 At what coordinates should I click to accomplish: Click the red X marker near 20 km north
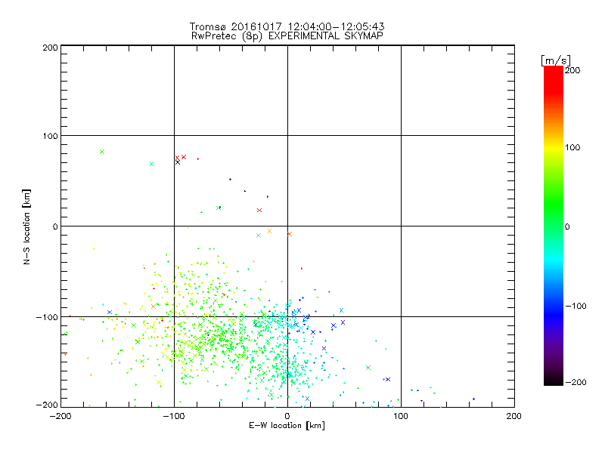[x=259, y=211]
